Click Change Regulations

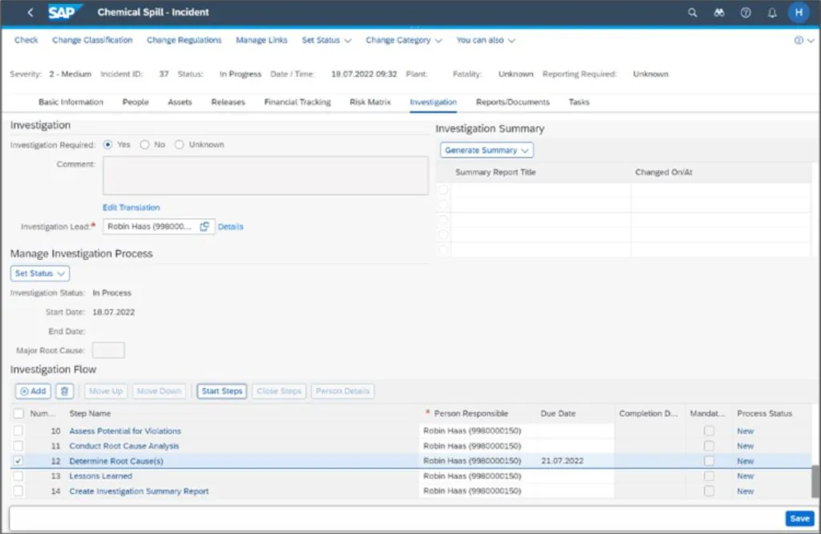click(184, 40)
